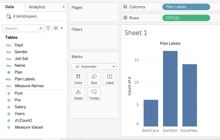The width and height of the screenshot is (220, 140).
Task: Click the filter icon beside Search
Action: 48,29
